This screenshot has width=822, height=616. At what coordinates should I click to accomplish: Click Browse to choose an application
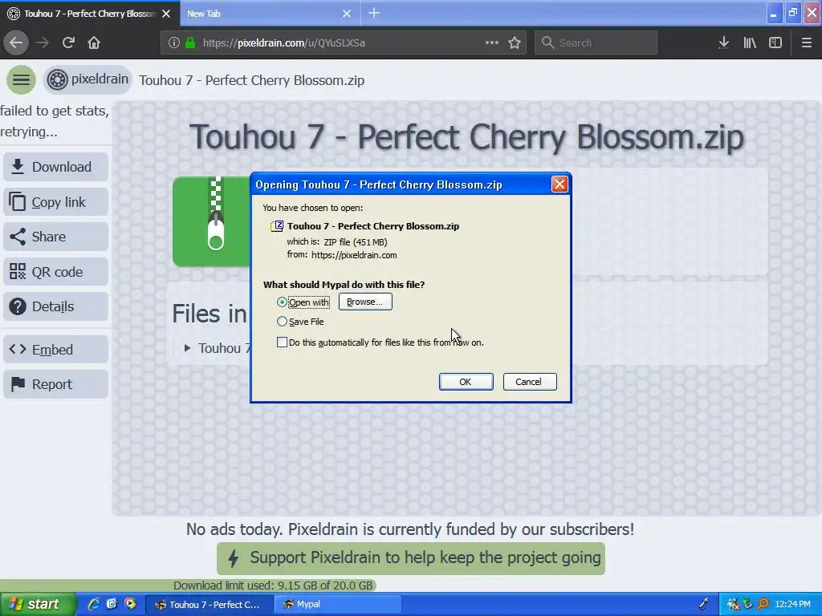365,302
